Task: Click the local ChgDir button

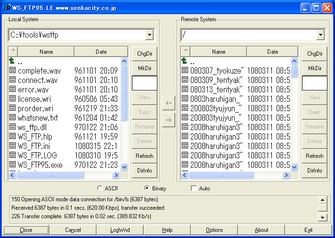Action: point(145,54)
